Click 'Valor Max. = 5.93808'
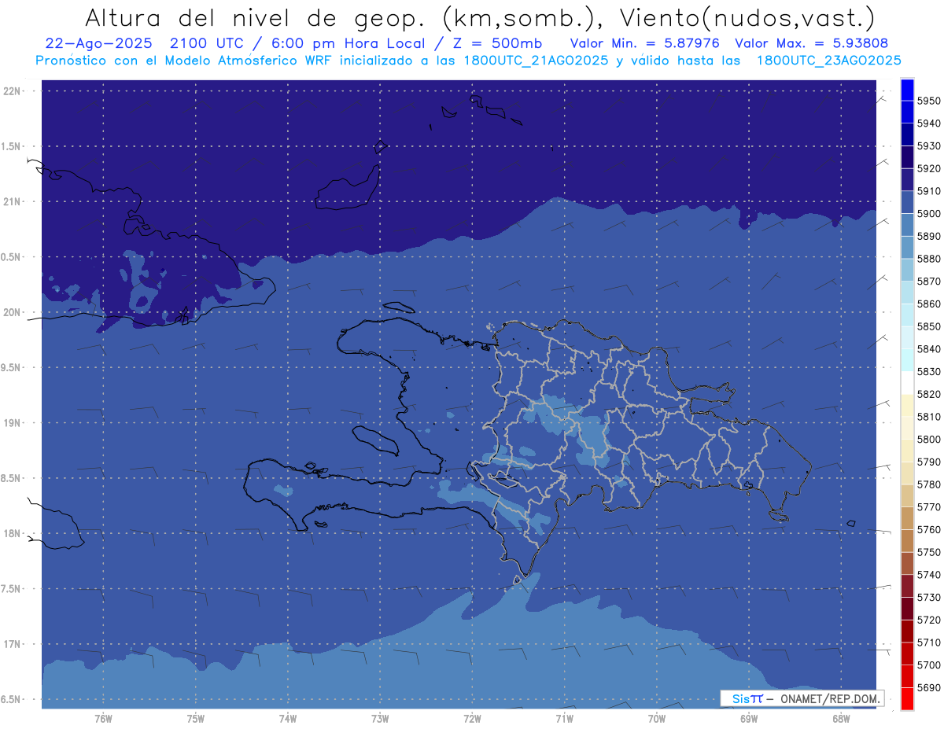 pyautogui.click(x=811, y=43)
